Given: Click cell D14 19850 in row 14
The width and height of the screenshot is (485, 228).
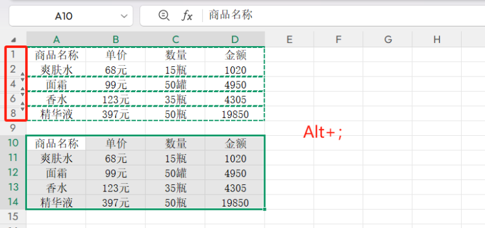Looking at the screenshot, I should [x=235, y=202].
